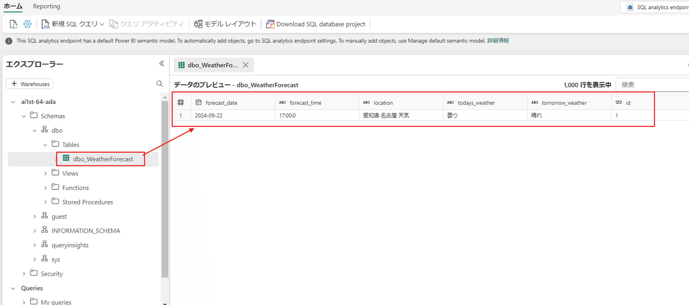Click the Explorer search icon
689x305 pixels.
(160, 84)
